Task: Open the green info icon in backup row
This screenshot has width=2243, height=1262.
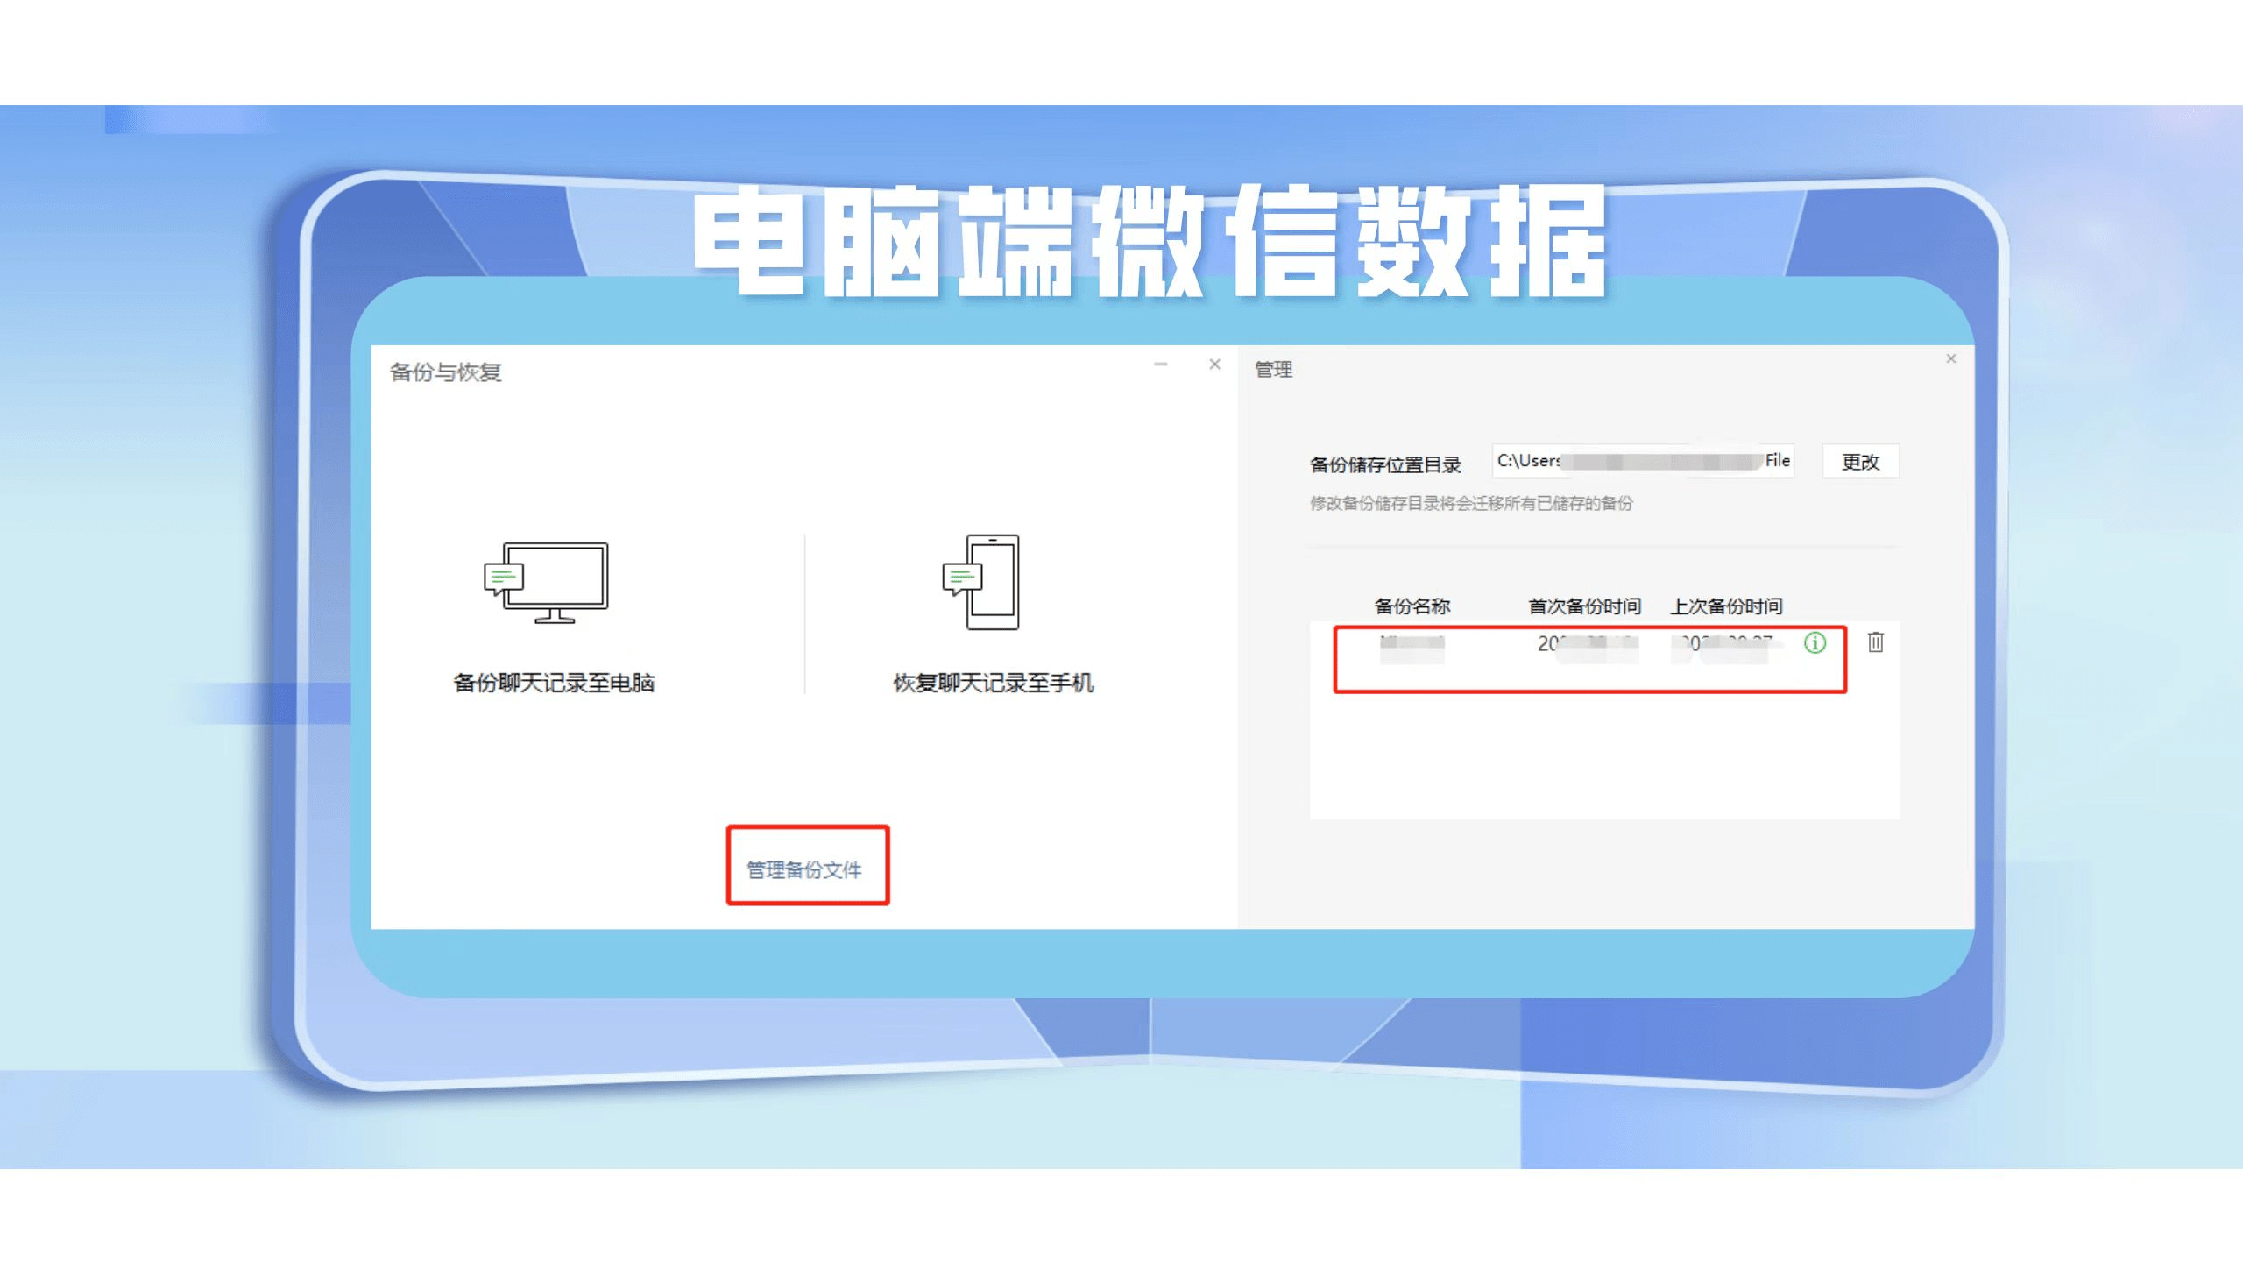Action: pyautogui.click(x=1815, y=642)
